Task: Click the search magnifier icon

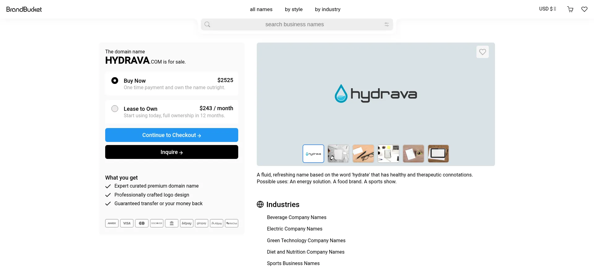Action: (x=207, y=24)
